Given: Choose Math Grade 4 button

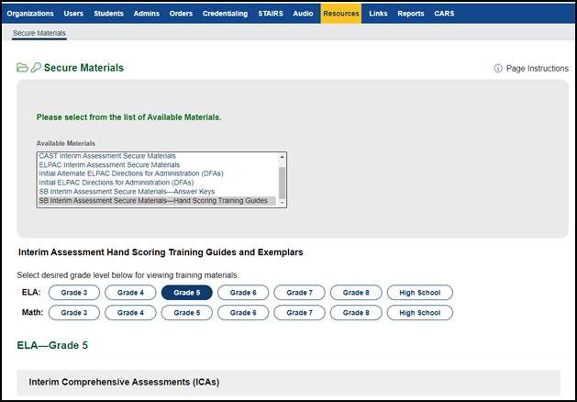Looking at the screenshot, I should tap(130, 313).
